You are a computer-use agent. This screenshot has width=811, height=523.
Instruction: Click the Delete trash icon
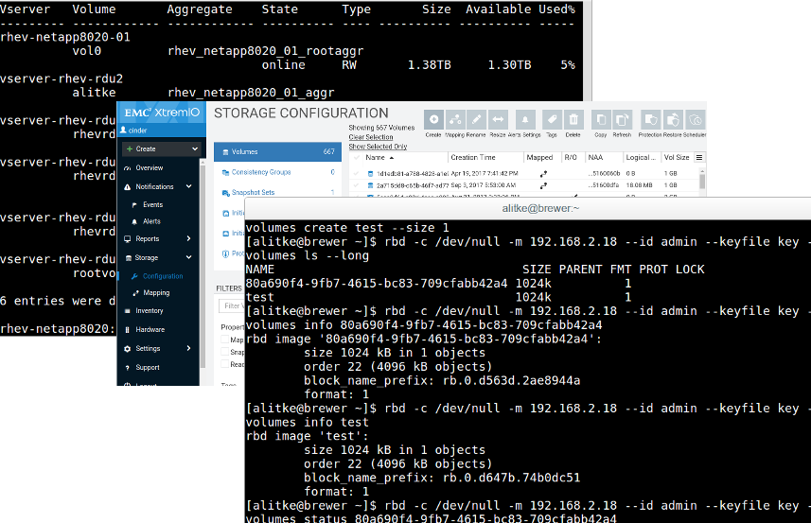[x=573, y=120]
